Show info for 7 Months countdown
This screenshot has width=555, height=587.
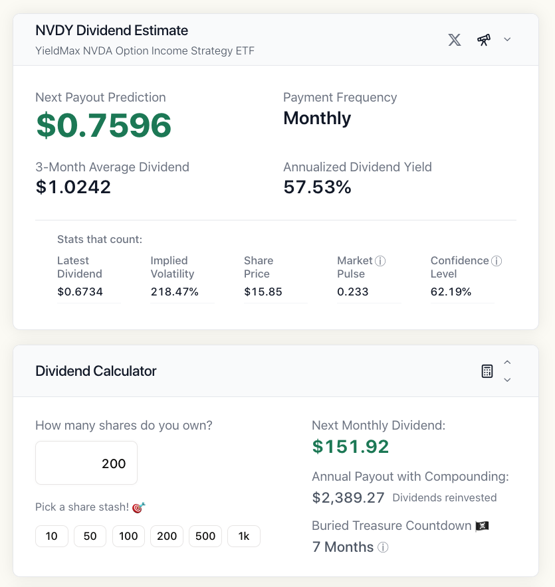click(383, 547)
